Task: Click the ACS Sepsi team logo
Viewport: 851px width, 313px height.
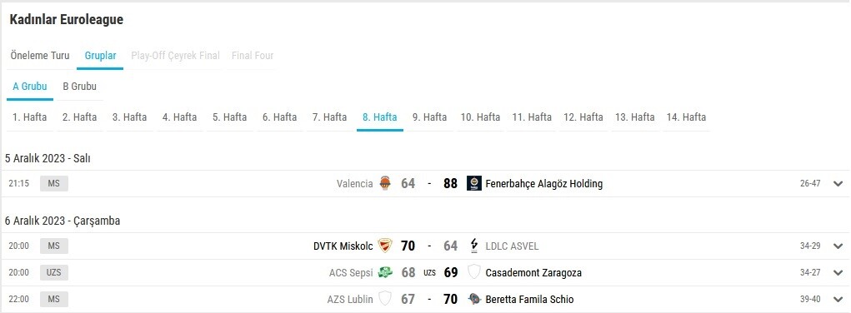Action: (x=385, y=272)
